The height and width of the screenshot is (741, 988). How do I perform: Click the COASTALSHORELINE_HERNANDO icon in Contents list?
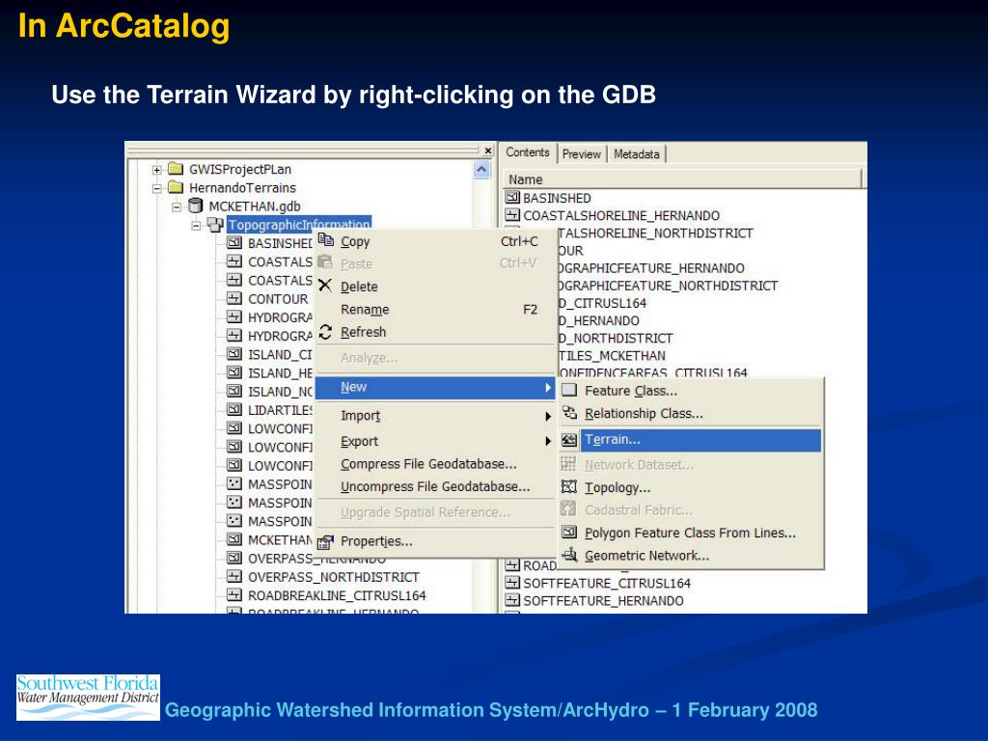(512, 215)
